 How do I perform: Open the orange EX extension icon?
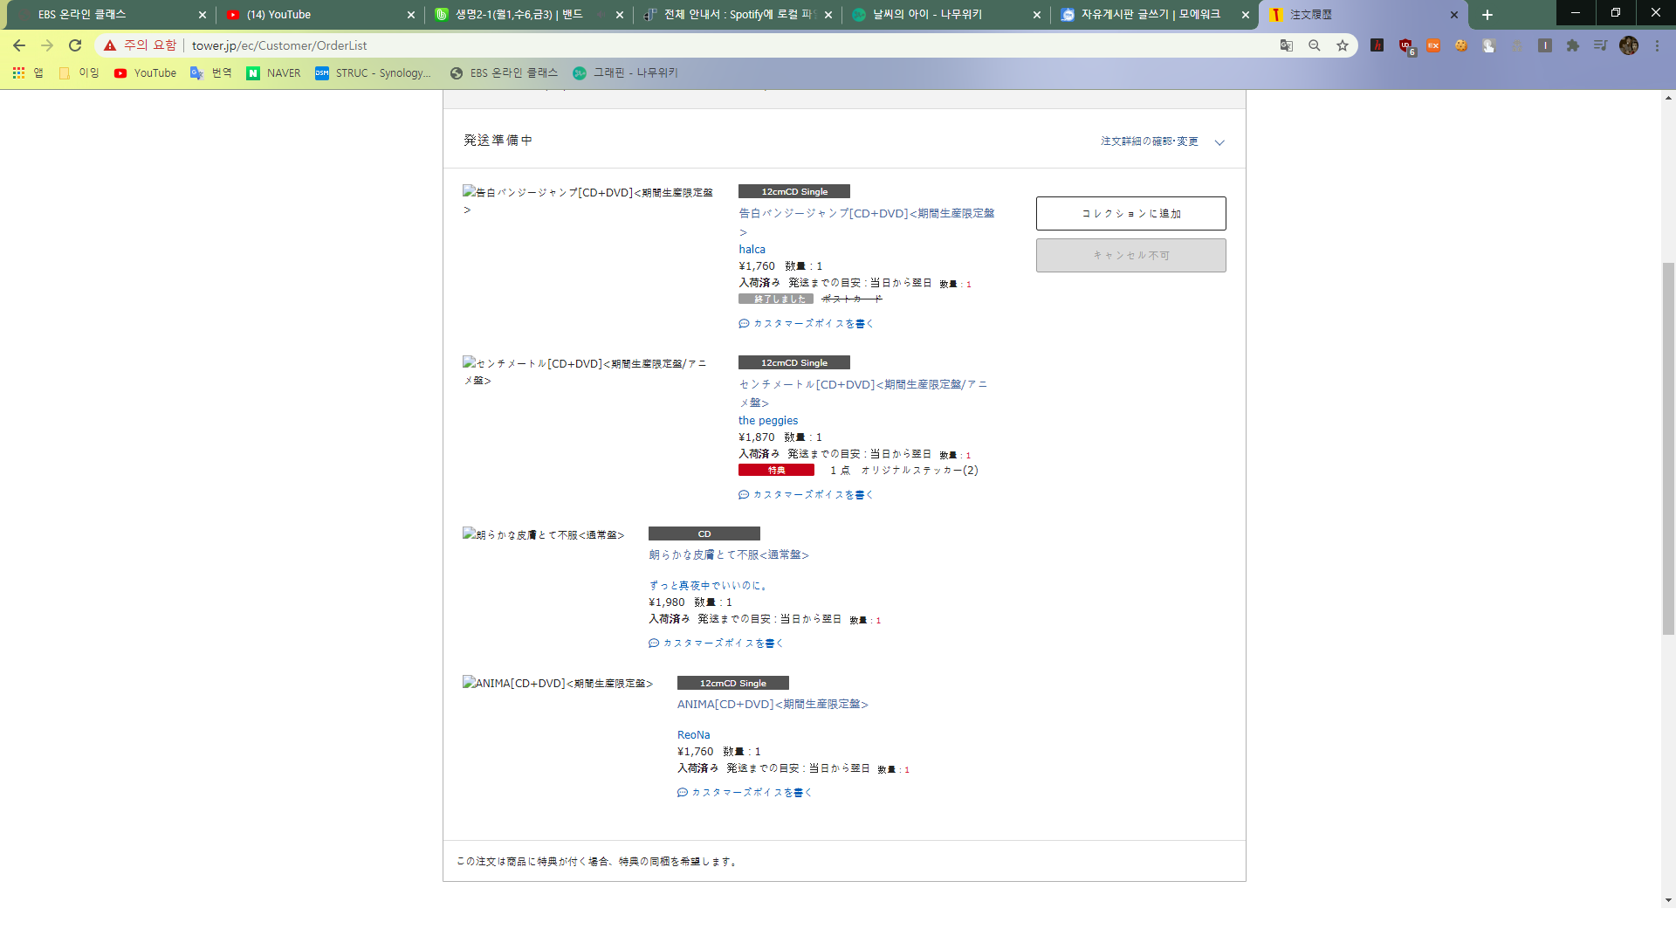(1433, 45)
